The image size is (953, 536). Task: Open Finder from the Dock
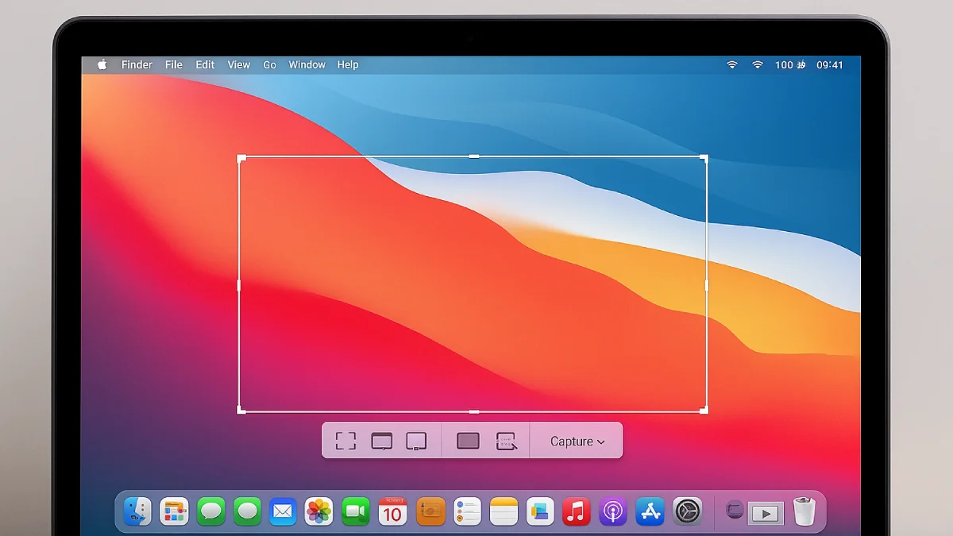coord(137,511)
